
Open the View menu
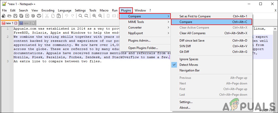point(35,10)
